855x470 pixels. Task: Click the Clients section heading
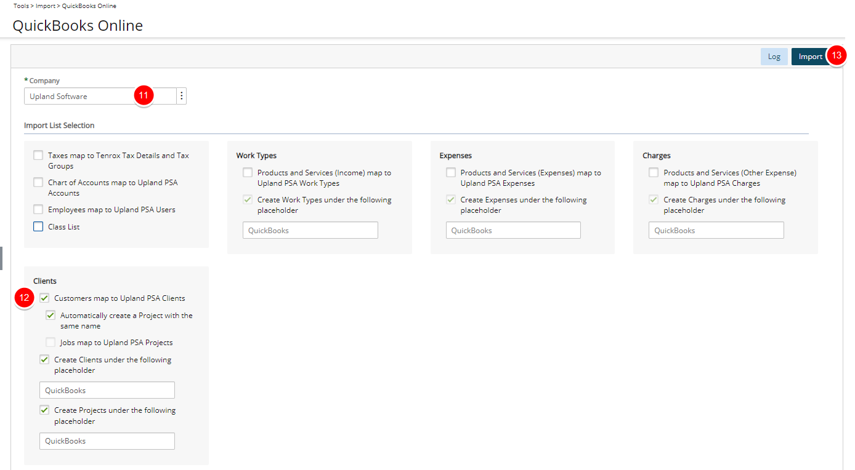(45, 281)
